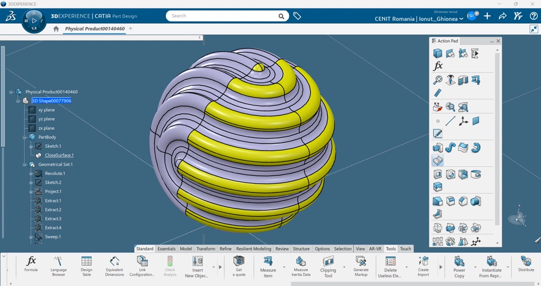Open the Clipping Tool dropdown arrow
The image size is (541, 286).
[x=344, y=267]
